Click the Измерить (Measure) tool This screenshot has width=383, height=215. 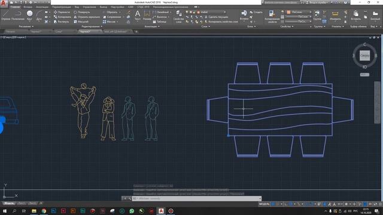click(335, 16)
